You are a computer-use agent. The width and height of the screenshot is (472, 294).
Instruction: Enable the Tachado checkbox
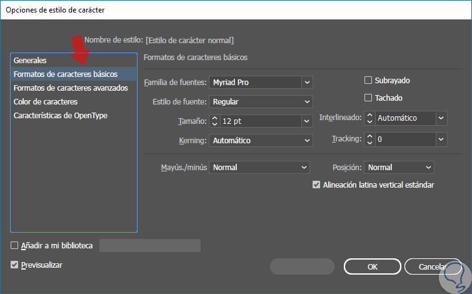(x=368, y=98)
